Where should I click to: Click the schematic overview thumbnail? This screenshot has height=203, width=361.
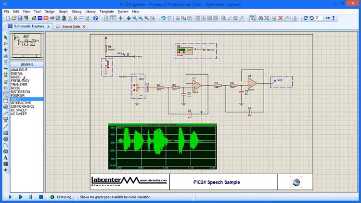(x=26, y=46)
